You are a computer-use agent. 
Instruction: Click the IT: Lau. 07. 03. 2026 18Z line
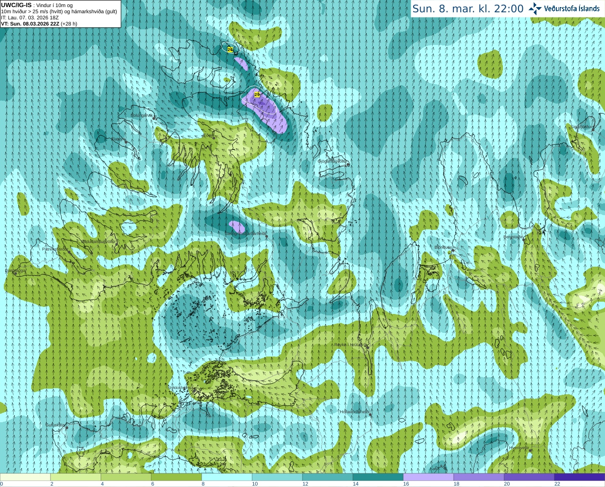coord(30,17)
